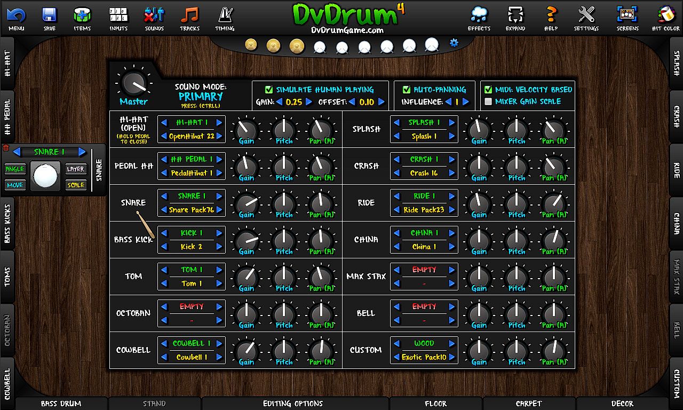Toggle MIDI: Velocity Based checkbox
The height and width of the screenshot is (410, 683).
[488, 90]
